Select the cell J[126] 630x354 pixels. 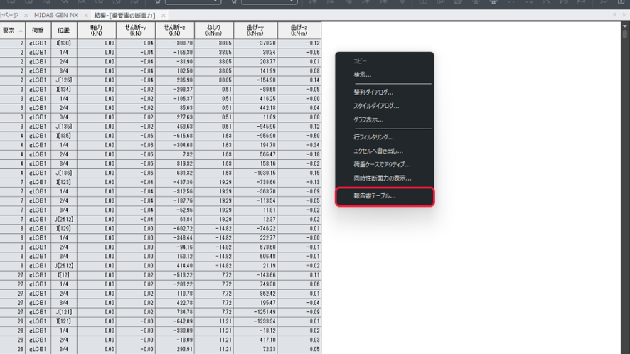pos(64,80)
